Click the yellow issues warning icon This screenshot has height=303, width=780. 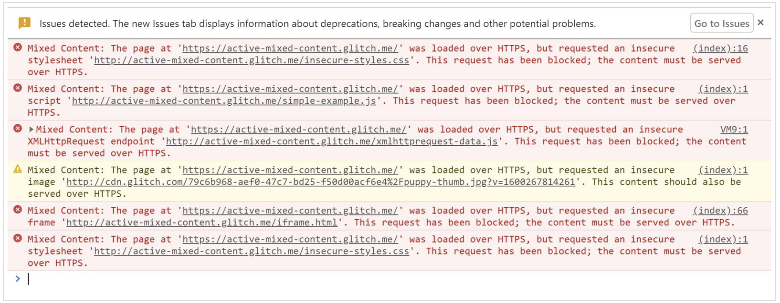pos(24,23)
